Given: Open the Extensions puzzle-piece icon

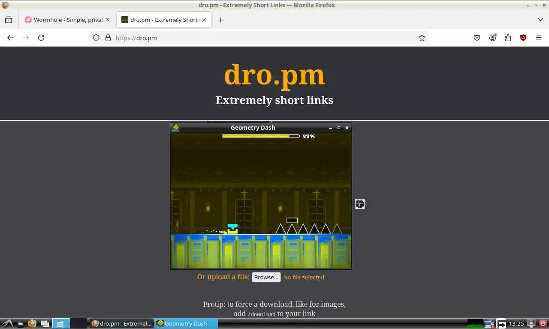Looking at the screenshot, I should pos(508,38).
